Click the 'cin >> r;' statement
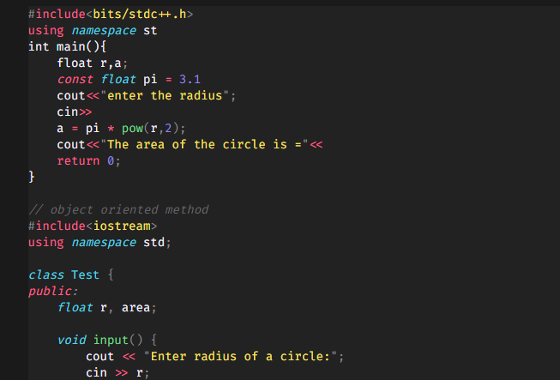The image size is (560, 380). pyautogui.click(x=117, y=373)
